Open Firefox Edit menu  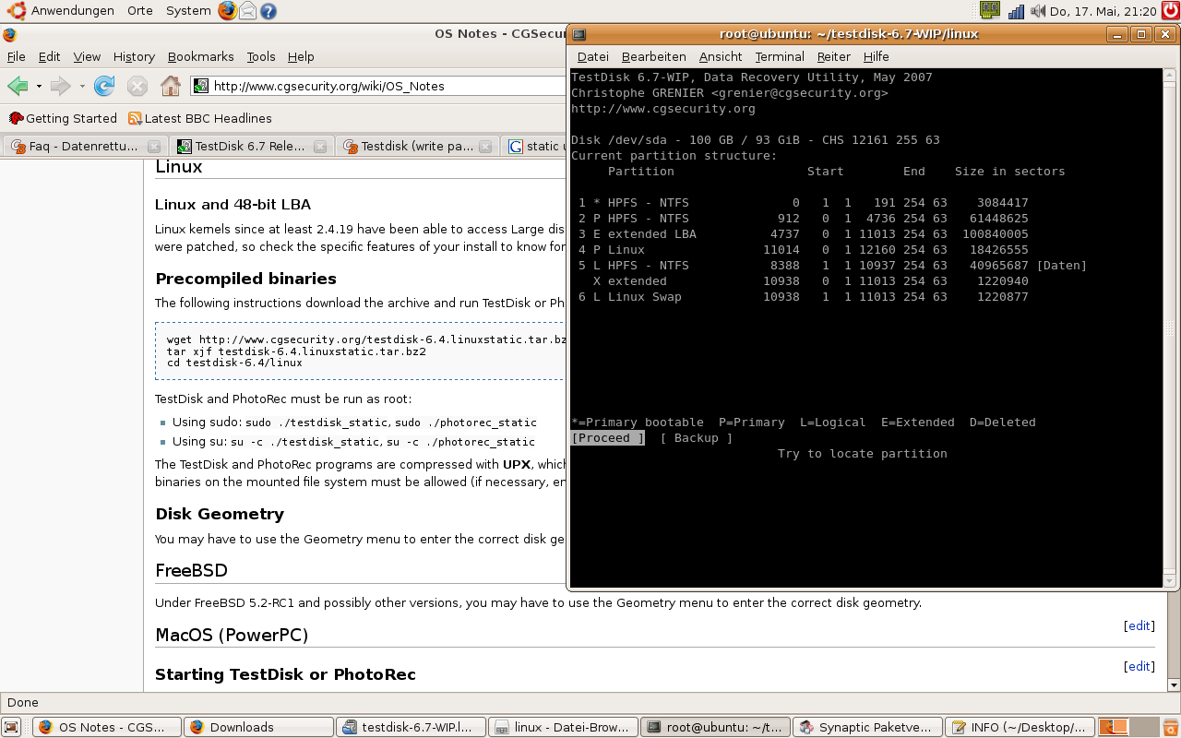[50, 56]
